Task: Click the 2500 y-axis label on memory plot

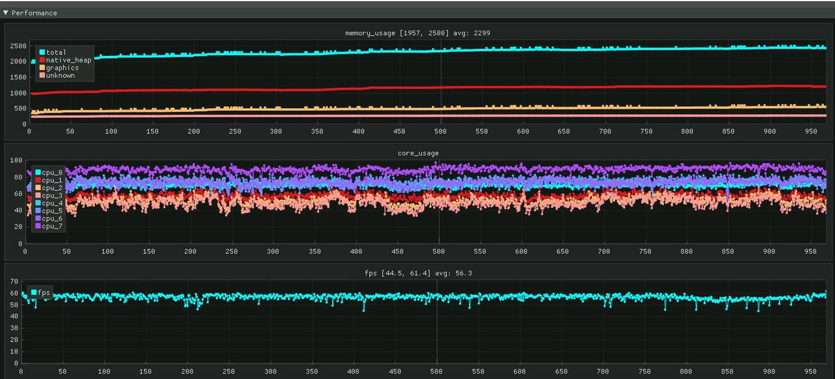Action: [18, 46]
